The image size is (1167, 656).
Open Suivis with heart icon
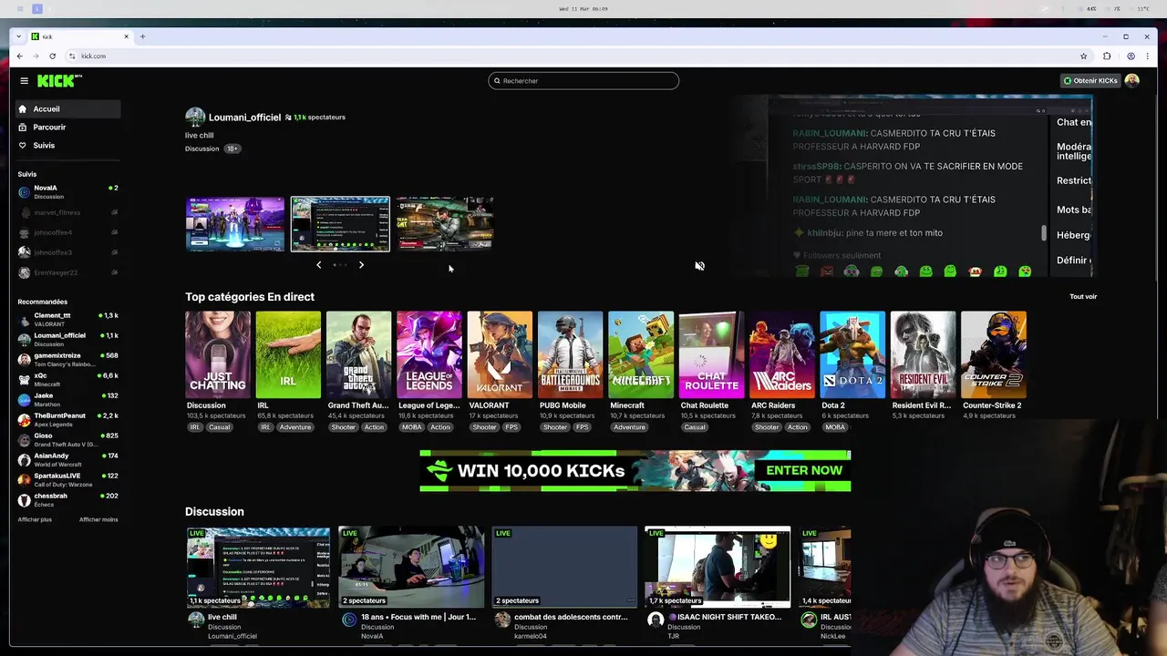(67, 145)
